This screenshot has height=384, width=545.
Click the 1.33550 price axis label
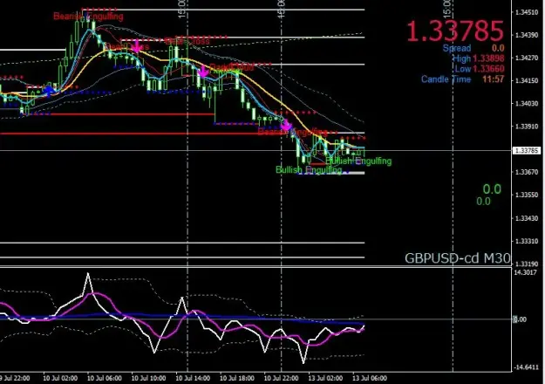coord(526,195)
